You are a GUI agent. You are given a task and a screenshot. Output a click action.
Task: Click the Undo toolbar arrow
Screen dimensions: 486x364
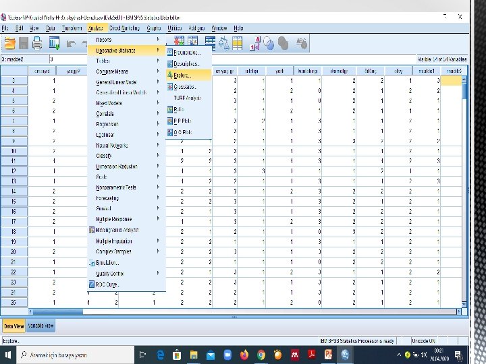pos(71,44)
